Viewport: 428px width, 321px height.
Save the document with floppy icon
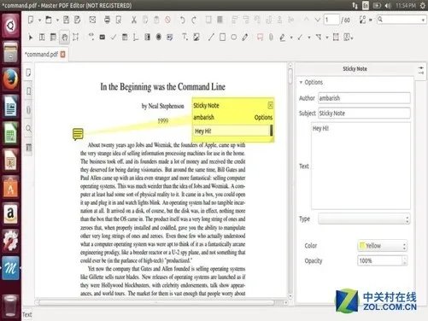(x=66, y=20)
